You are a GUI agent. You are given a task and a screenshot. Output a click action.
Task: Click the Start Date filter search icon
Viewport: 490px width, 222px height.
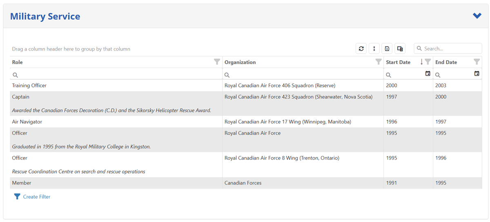point(389,75)
